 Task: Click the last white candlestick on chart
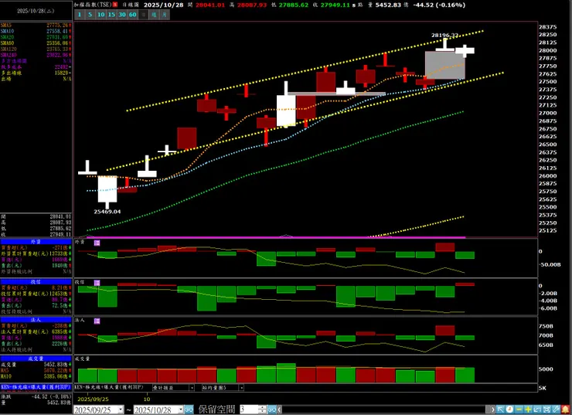point(465,51)
